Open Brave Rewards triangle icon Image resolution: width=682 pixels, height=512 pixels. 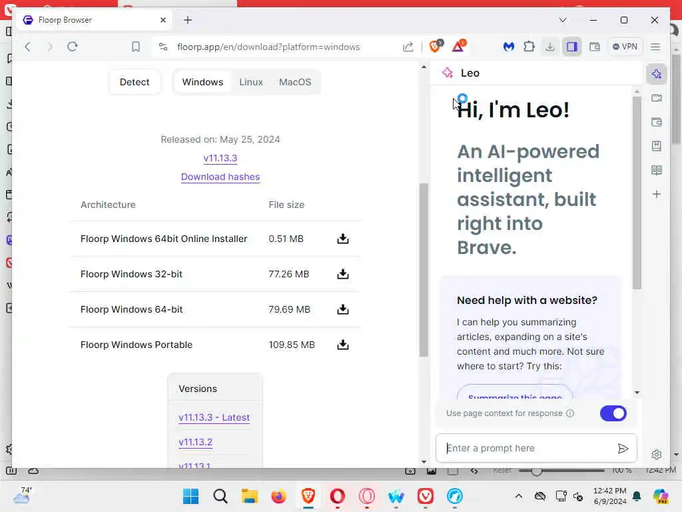[458, 46]
